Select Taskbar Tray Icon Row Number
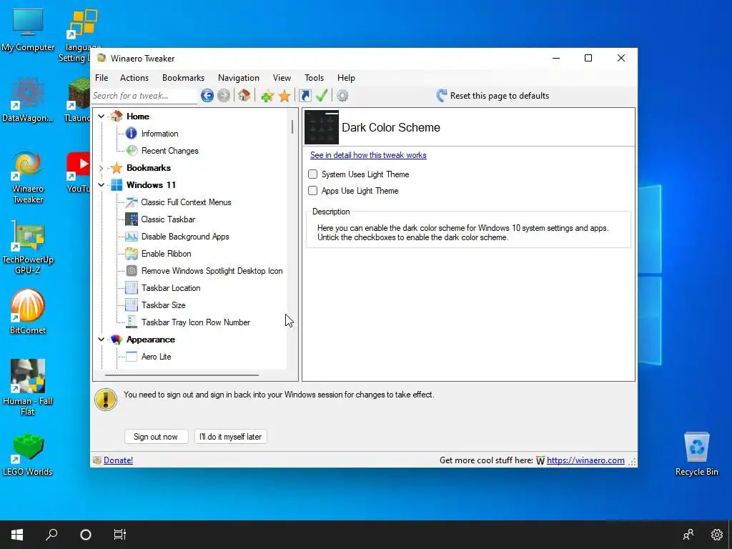This screenshot has width=732, height=549. pos(196,322)
